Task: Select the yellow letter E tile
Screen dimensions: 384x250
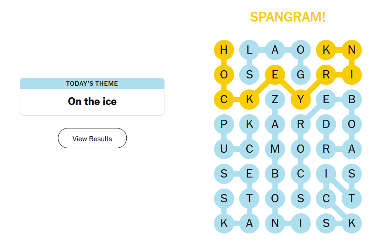Action: pyautogui.click(x=275, y=75)
